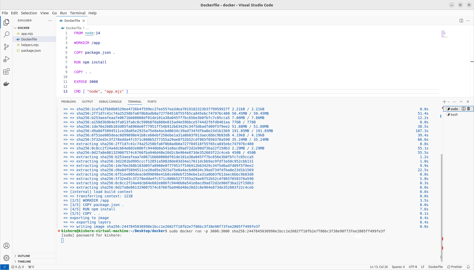Toggle maximize panel size chevron
The width and height of the screenshot is (474, 270).
pyautogui.click(x=461, y=102)
